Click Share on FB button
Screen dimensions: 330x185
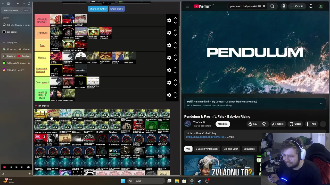(x=117, y=9)
